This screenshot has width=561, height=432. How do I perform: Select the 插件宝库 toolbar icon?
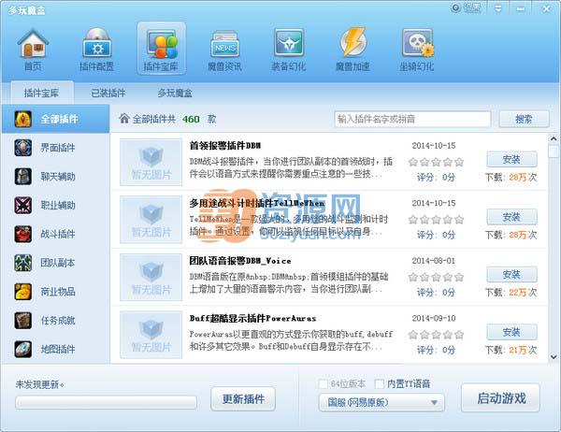tap(161, 49)
